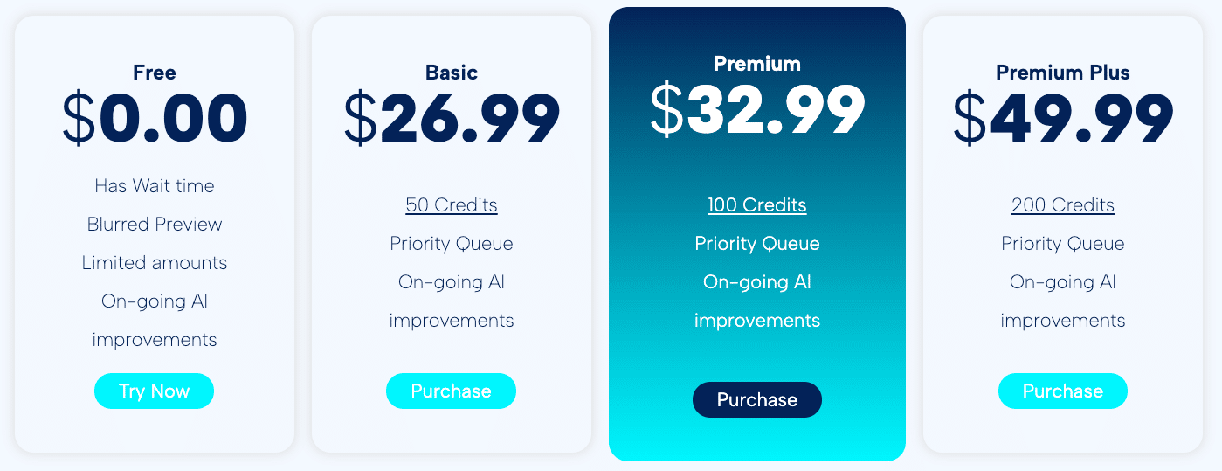Select the Basic plan heading

click(452, 73)
